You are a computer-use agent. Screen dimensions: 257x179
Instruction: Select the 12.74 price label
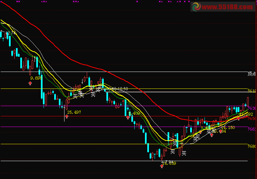[x=11, y=33]
